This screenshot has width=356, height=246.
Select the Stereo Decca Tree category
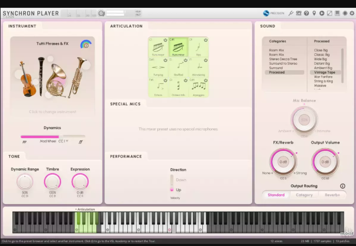(283, 59)
